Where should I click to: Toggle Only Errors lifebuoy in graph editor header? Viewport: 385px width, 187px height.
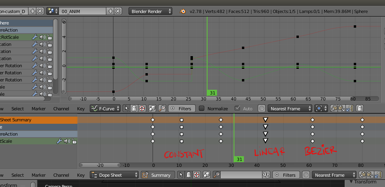click(142, 108)
